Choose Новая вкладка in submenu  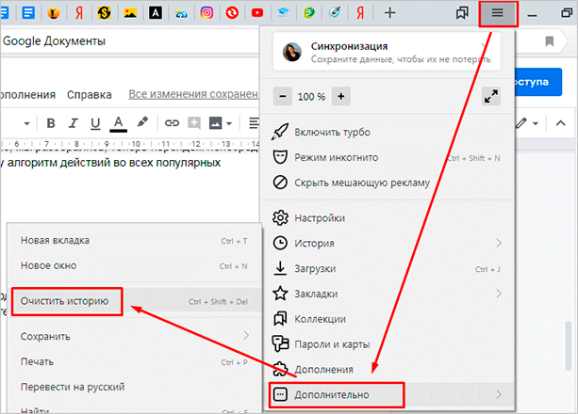pos(134,240)
